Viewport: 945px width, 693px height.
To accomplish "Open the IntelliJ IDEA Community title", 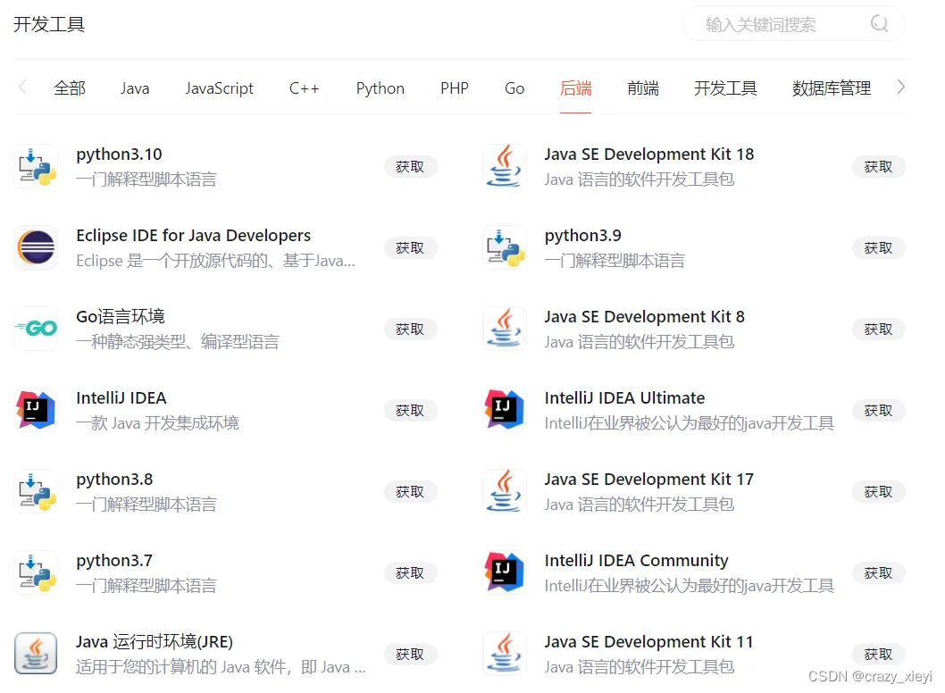I will [x=637, y=561].
